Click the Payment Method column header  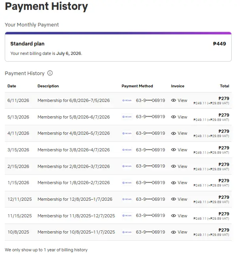[x=137, y=86]
